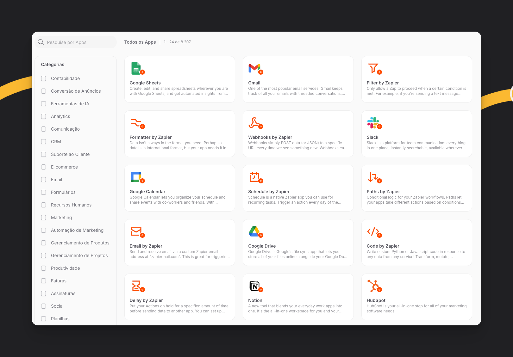Select the Comunicação checkbox
This screenshot has width=513, height=357.
(x=44, y=129)
